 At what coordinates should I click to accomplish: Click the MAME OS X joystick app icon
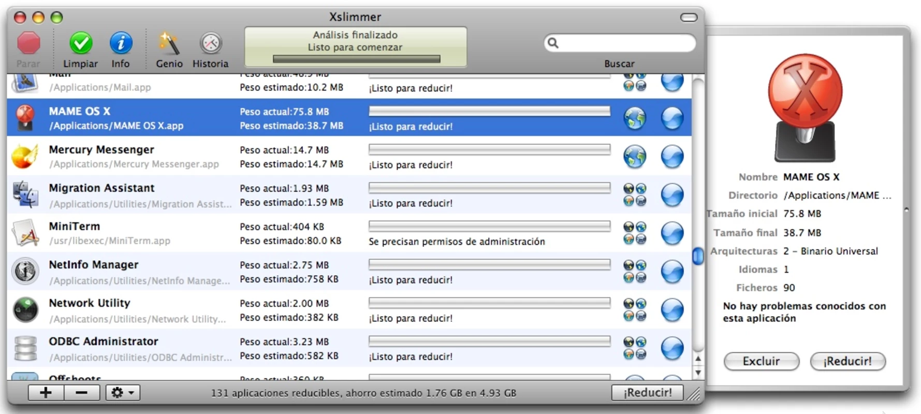25,118
